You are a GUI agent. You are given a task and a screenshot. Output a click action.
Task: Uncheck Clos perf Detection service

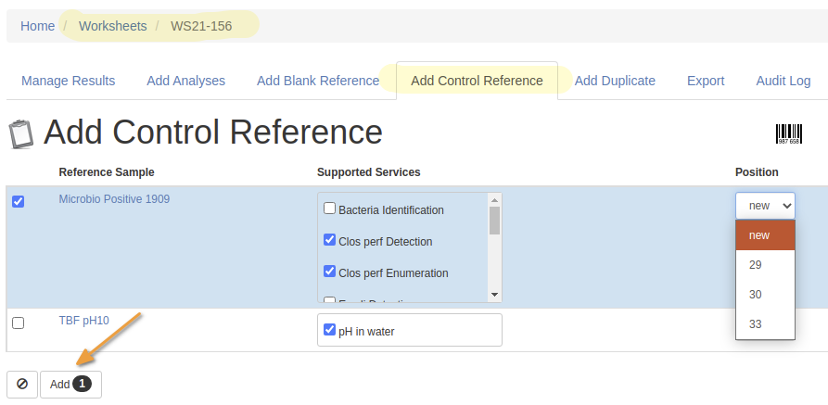click(x=329, y=240)
